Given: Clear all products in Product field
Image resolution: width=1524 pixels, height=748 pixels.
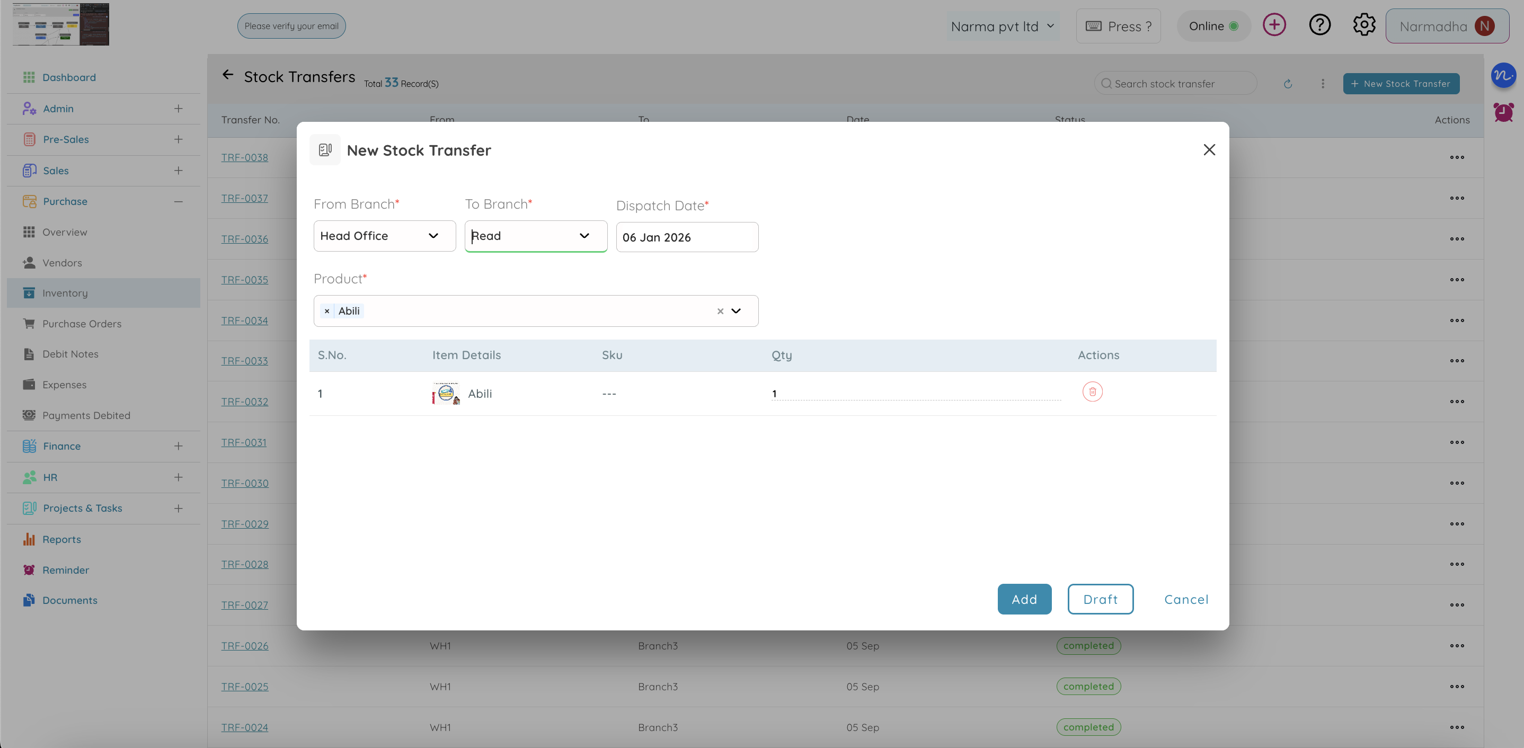Looking at the screenshot, I should pyautogui.click(x=720, y=311).
